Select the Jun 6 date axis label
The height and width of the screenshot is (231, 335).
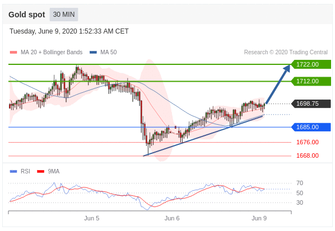[x=172, y=219]
